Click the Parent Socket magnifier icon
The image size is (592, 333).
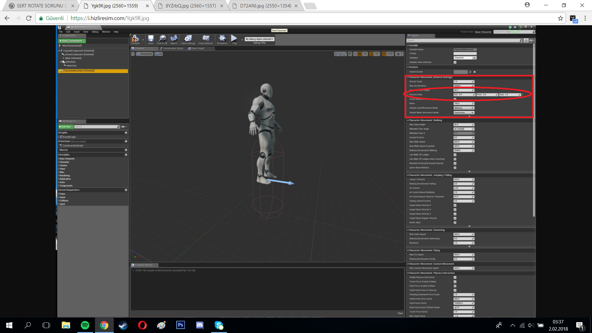(x=470, y=72)
